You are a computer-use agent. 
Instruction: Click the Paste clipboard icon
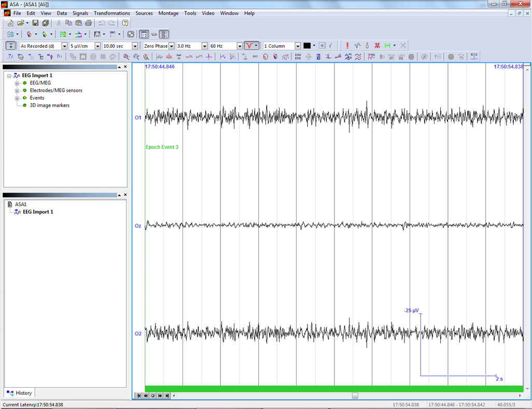pos(79,23)
